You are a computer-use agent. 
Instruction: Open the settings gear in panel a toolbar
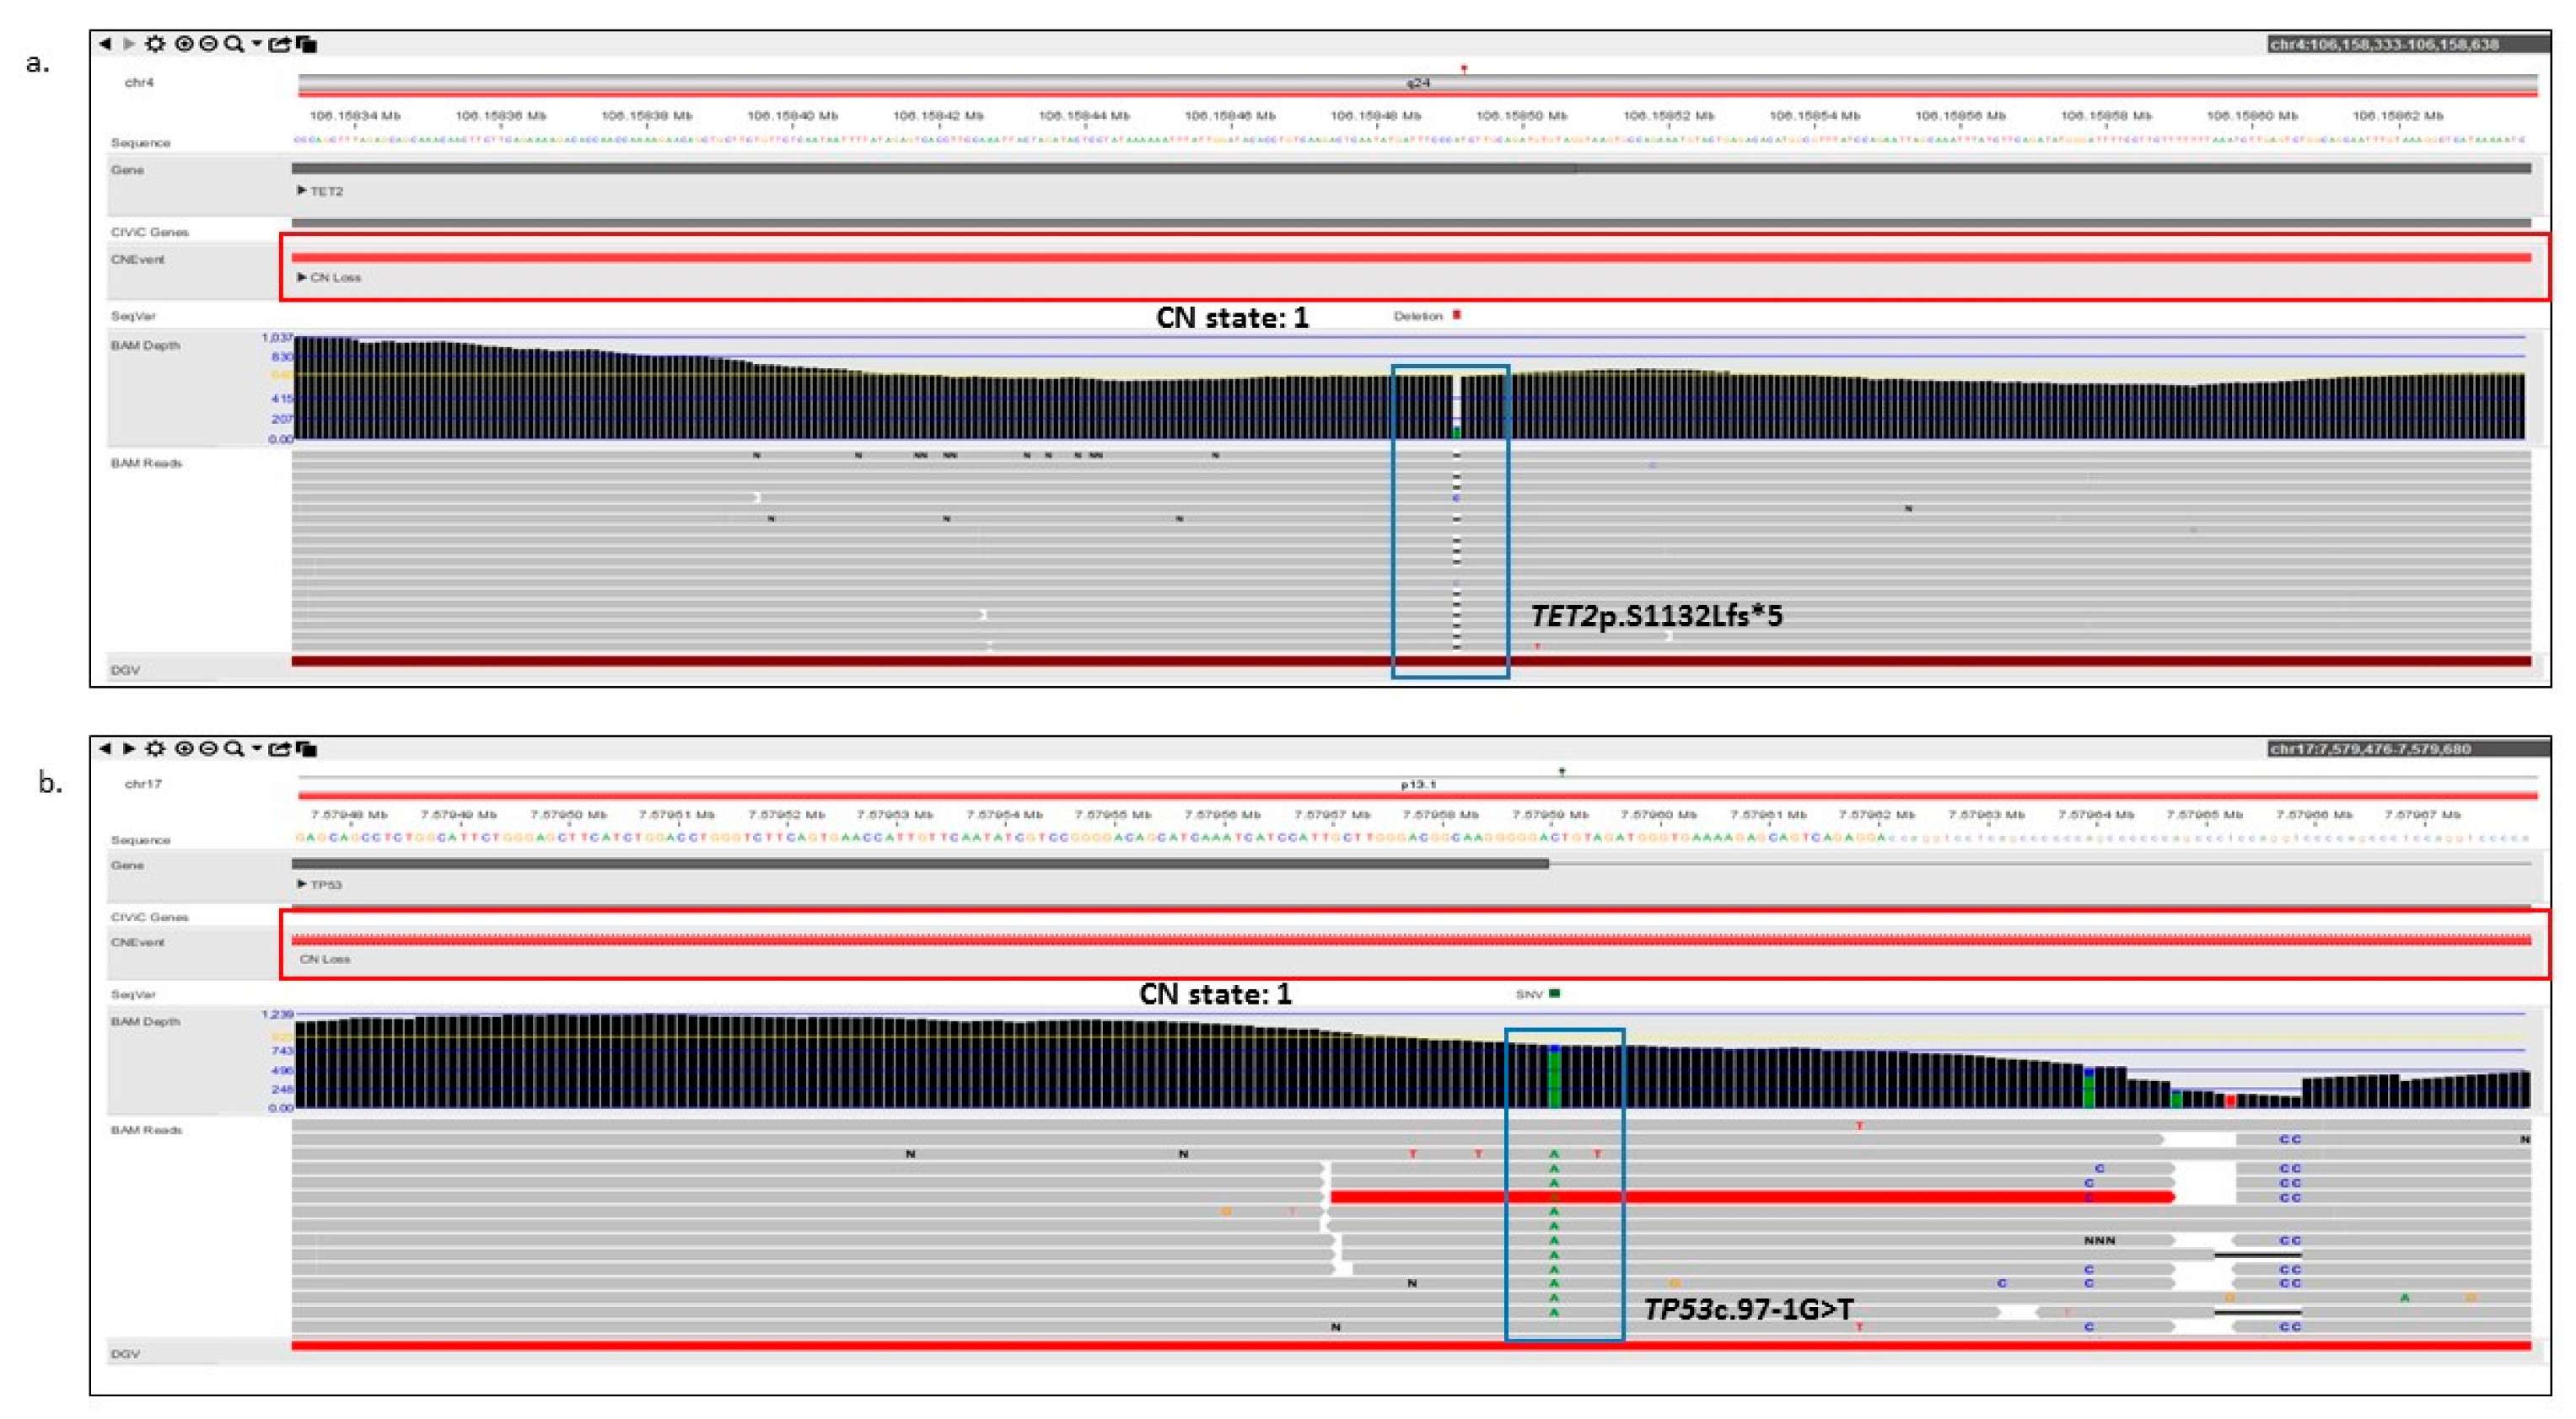coord(155,44)
